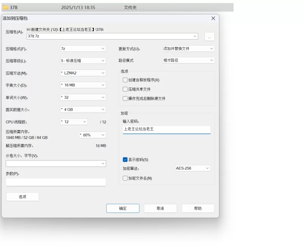Click the 2025/1/13 18:35 date text
This screenshot has height=246, width=304.
click(78, 8)
